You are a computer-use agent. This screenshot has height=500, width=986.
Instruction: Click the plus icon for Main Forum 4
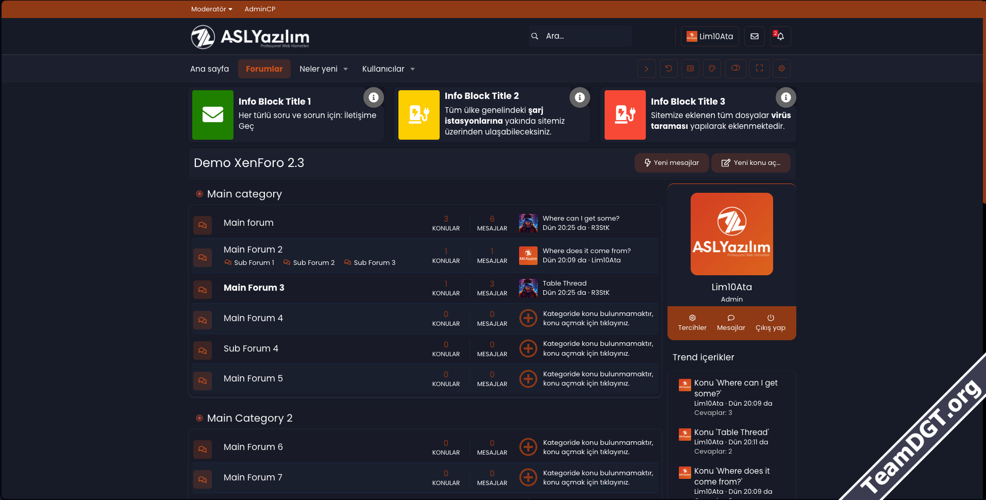528,319
